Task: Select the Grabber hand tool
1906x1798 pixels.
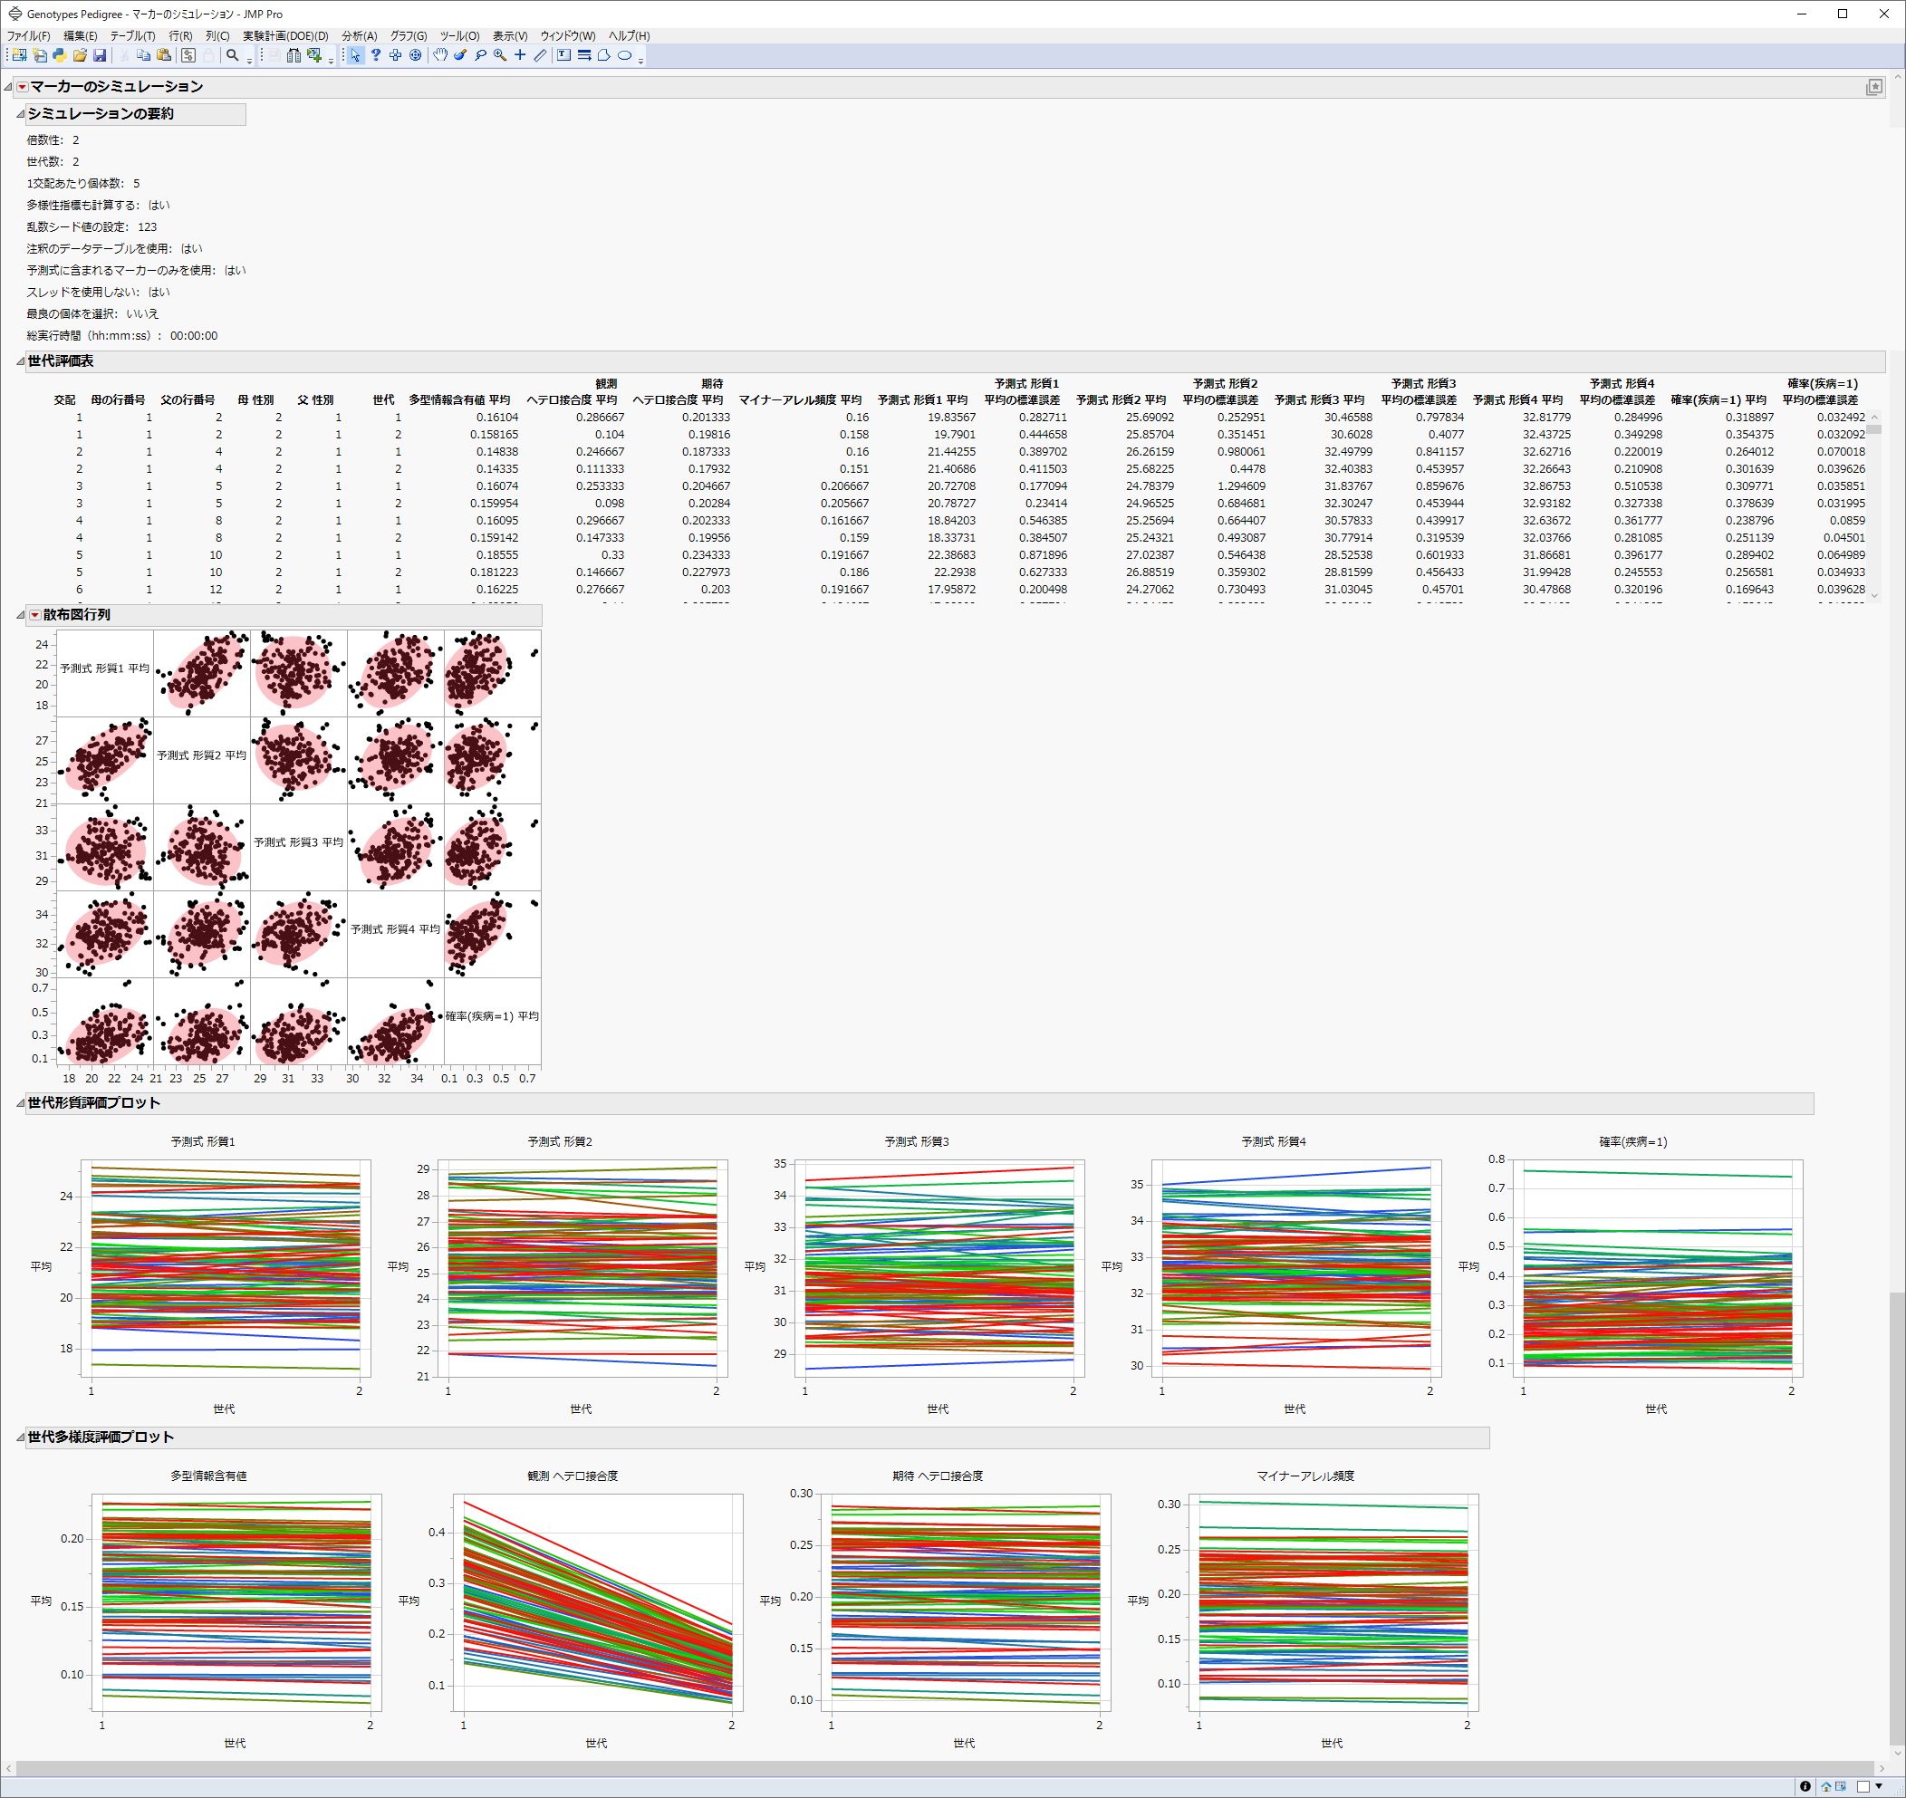Action: point(440,55)
